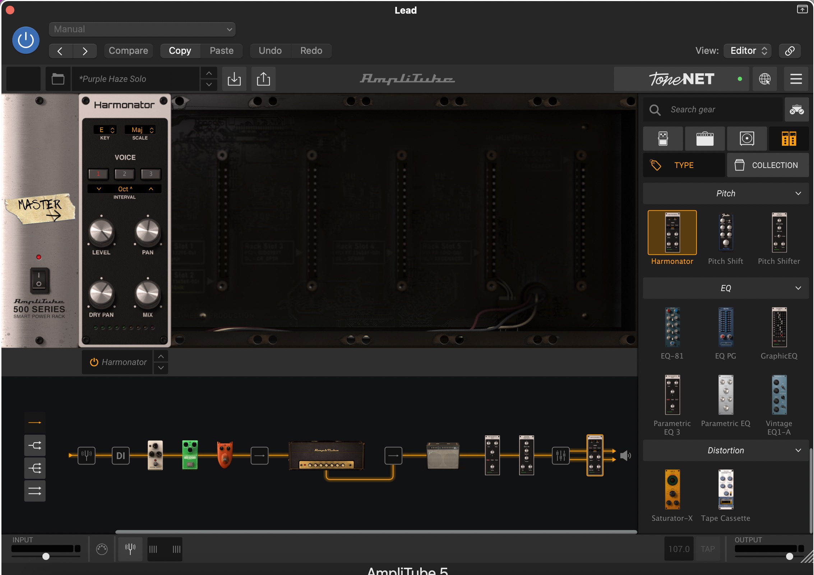Select the orange wah pedal in chain
This screenshot has height=575, width=814.
[x=225, y=455]
